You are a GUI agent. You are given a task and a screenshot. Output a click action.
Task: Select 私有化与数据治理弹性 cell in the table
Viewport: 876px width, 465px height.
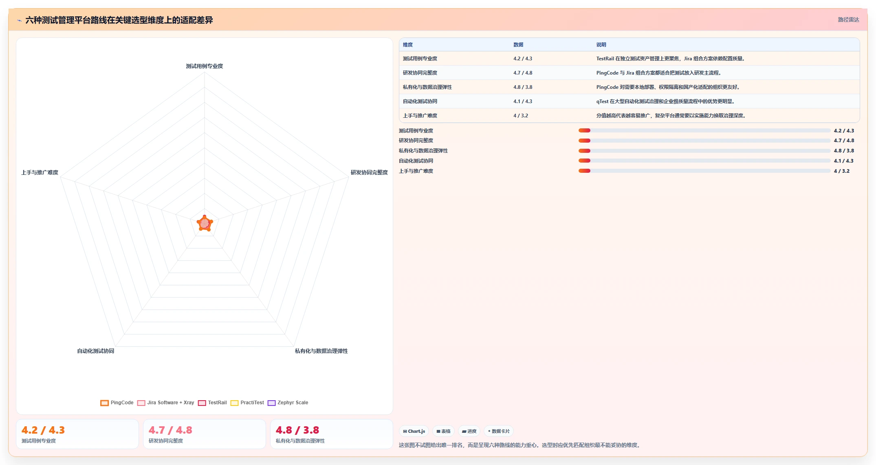coord(427,87)
